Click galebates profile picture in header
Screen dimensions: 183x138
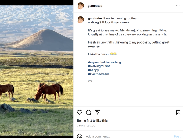click(81, 6)
